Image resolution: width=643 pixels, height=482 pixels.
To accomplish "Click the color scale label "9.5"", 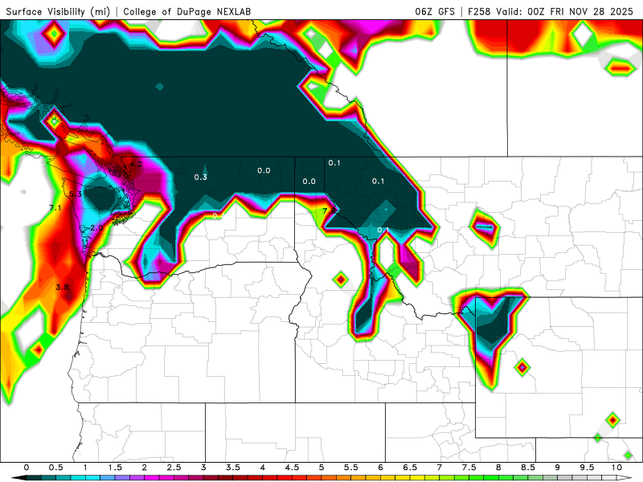I will (588, 468).
